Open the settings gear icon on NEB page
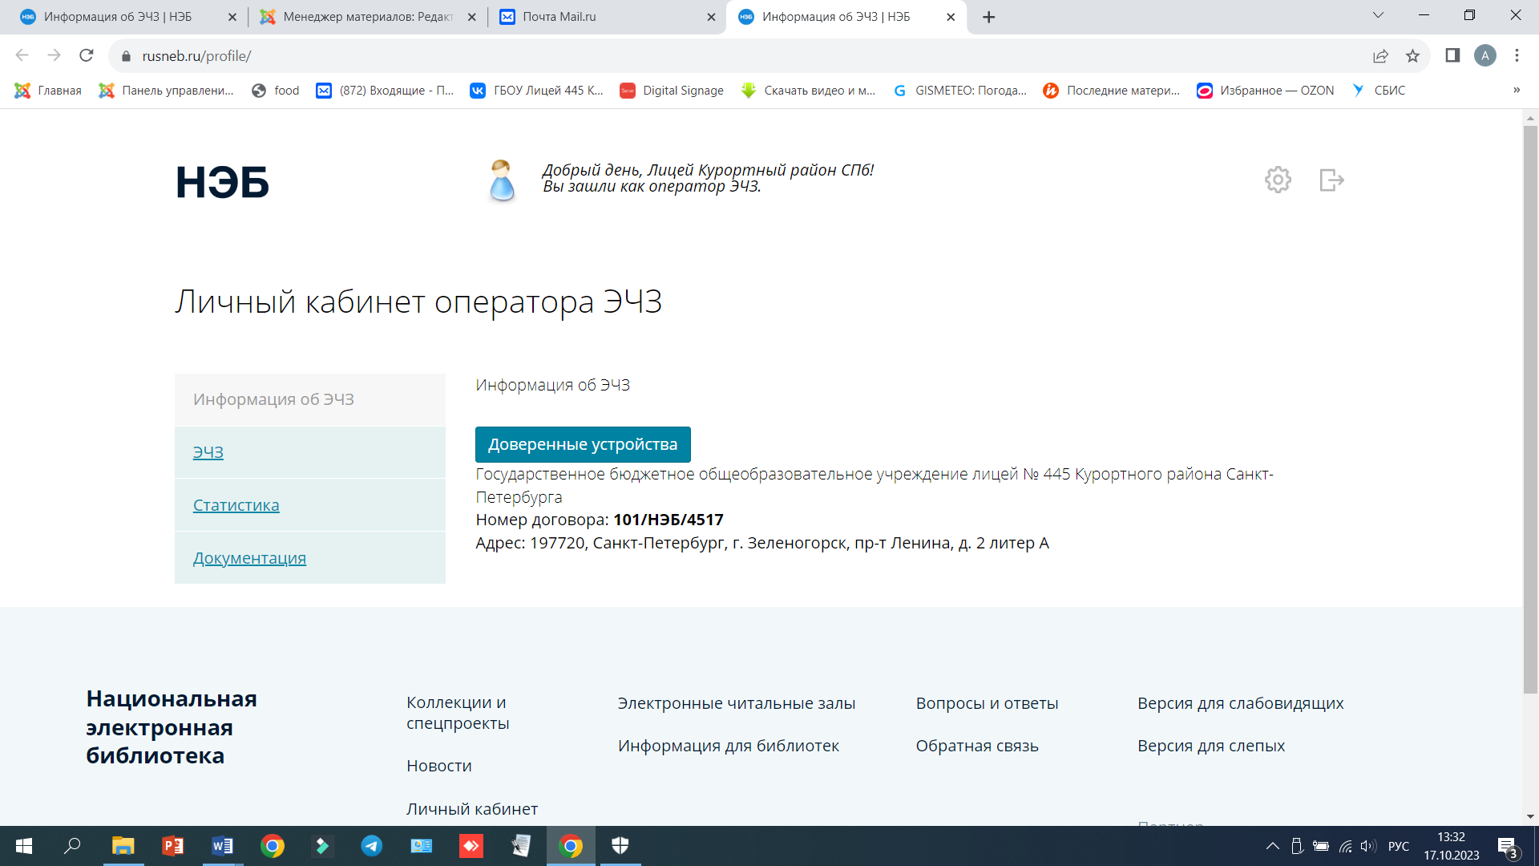Viewport: 1539px width, 866px height. click(x=1278, y=180)
